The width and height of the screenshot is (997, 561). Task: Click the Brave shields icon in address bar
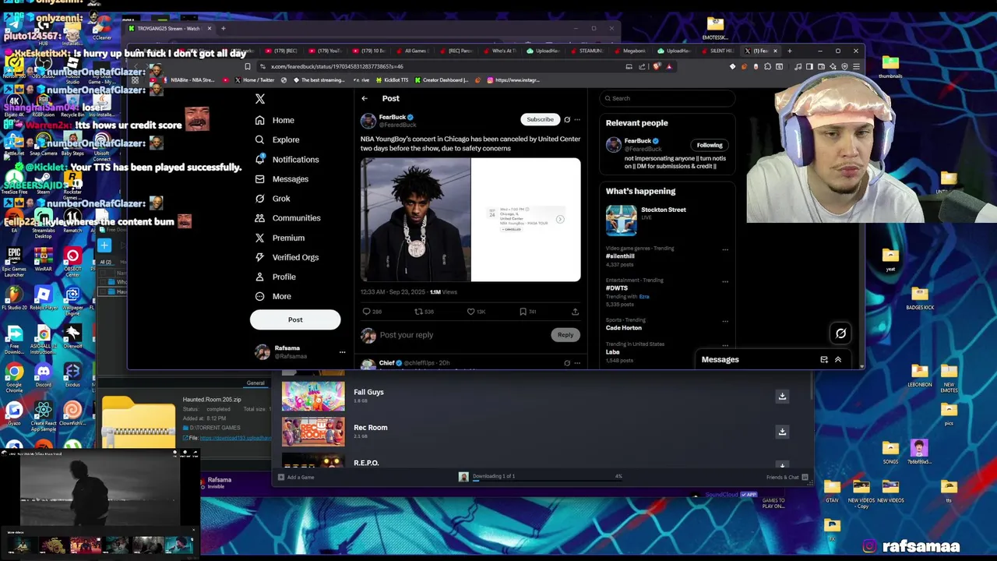point(657,66)
